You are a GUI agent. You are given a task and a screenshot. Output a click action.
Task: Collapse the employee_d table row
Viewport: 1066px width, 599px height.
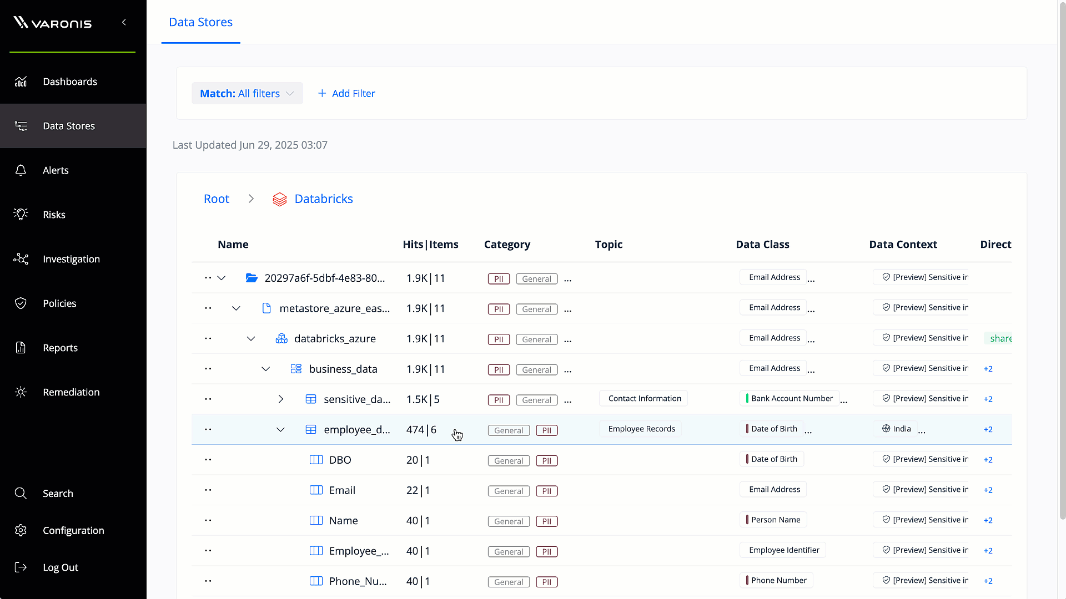point(280,429)
